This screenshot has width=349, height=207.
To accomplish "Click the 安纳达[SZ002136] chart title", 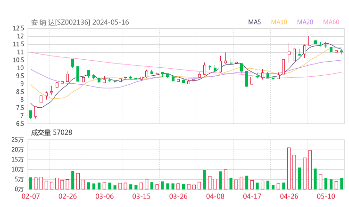I will pyautogui.click(x=80, y=22).
